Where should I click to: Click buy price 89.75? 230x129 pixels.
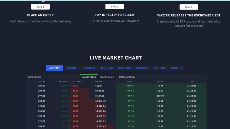(x=65, y=96)
